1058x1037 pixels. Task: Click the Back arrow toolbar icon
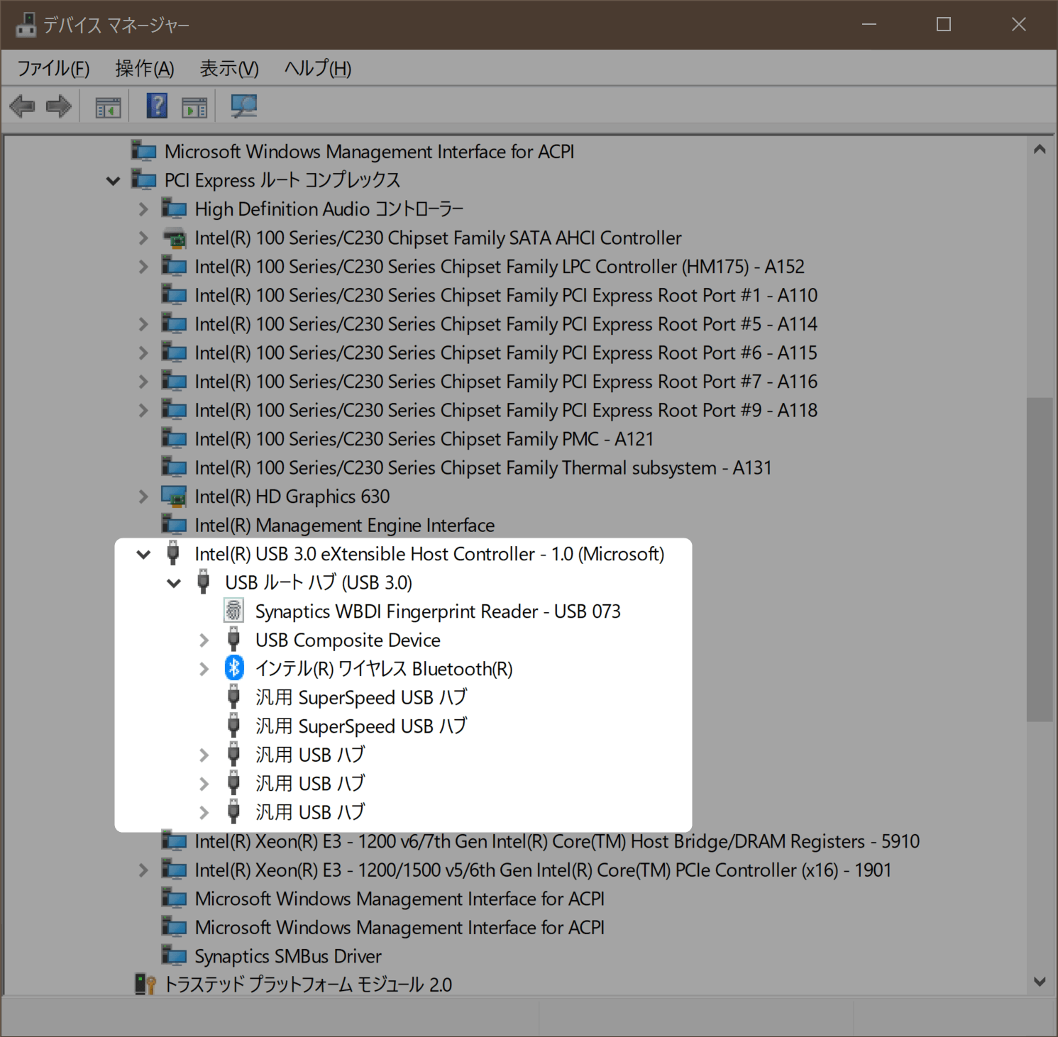pyautogui.click(x=22, y=107)
